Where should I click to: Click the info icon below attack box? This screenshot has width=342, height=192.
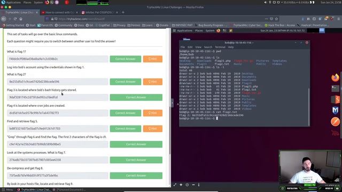(199, 185)
